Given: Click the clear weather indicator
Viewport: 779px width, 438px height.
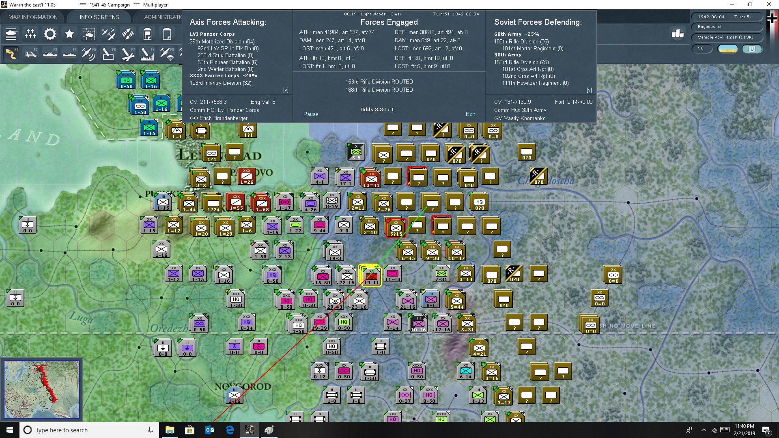Looking at the screenshot, I should coord(728,49).
